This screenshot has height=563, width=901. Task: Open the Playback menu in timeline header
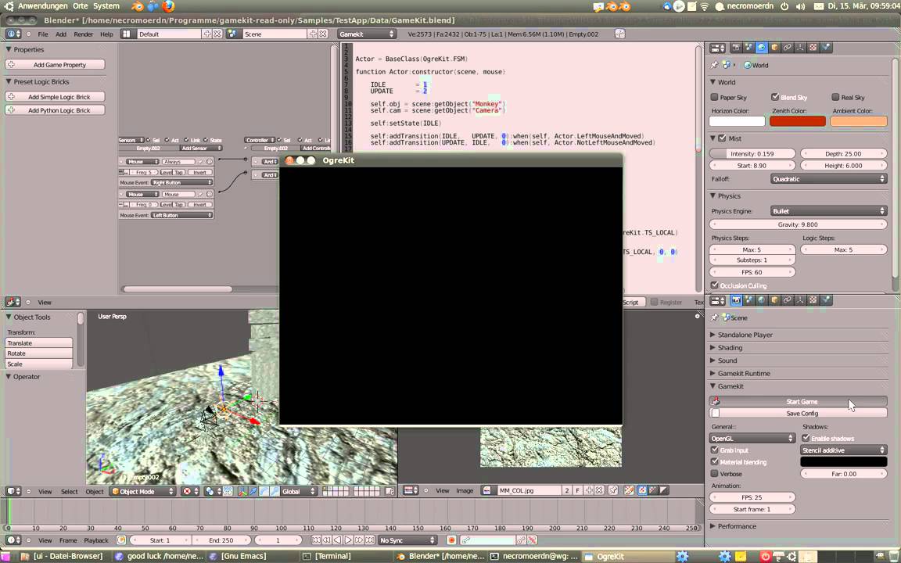(96, 540)
